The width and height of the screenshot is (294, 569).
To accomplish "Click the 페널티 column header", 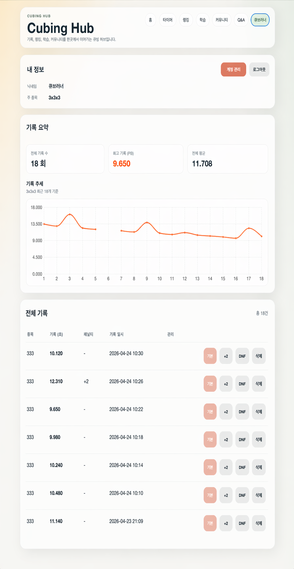I will (x=88, y=334).
